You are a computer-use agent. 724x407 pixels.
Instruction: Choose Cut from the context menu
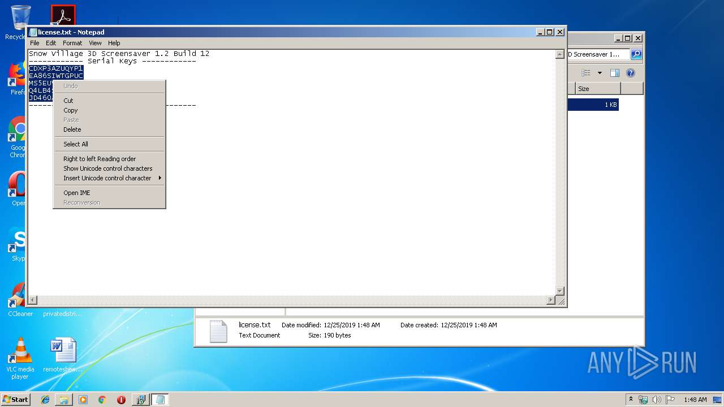(109, 101)
